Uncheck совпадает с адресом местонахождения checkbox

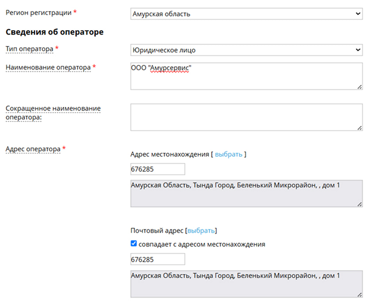click(134, 244)
